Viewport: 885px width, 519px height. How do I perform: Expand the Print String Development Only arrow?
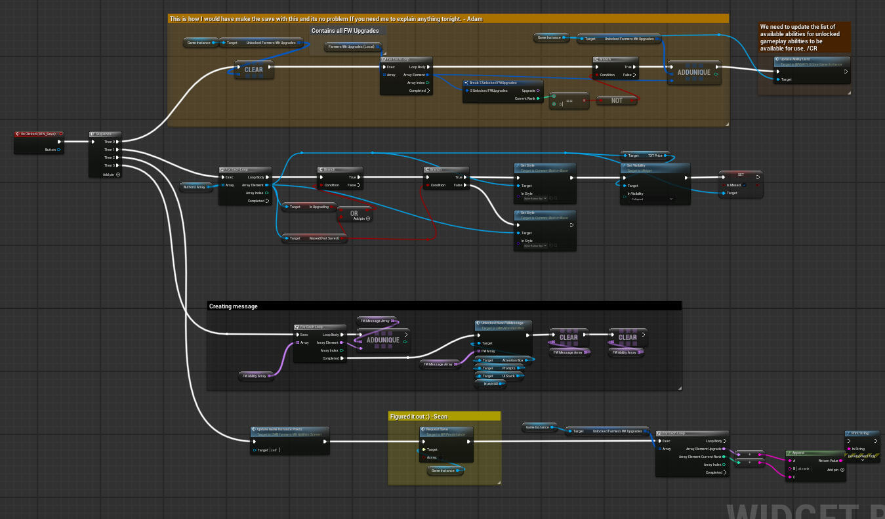click(x=863, y=461)
